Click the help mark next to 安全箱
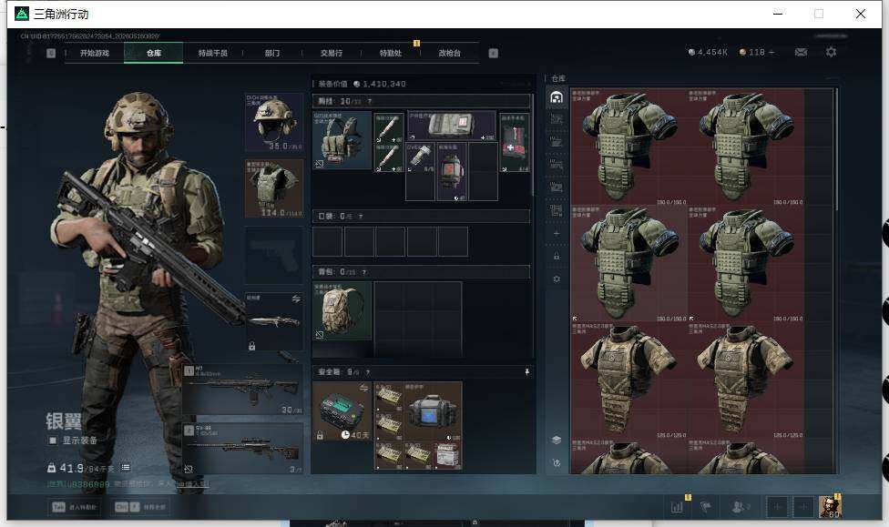The width and height of the screenshot is (889, 527). coord(368,372)
